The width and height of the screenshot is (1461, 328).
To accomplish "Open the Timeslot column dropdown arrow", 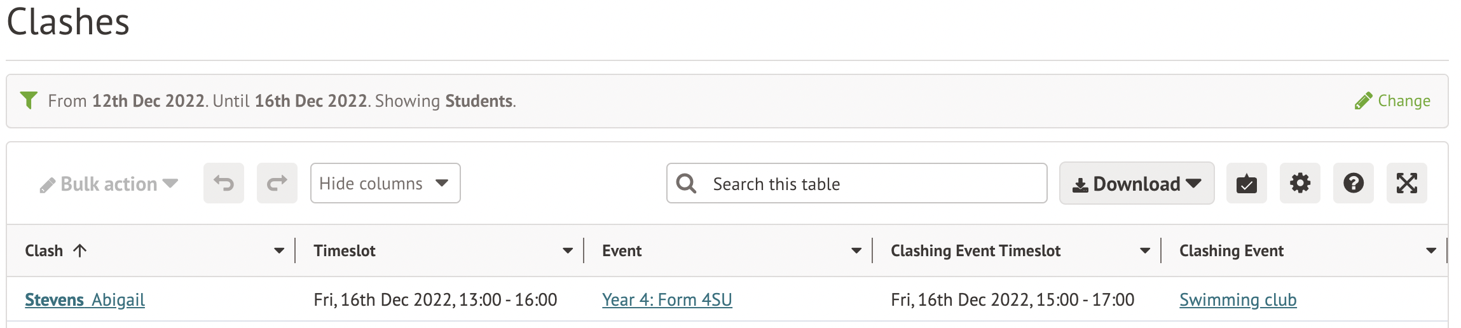I will click(568, 251).
